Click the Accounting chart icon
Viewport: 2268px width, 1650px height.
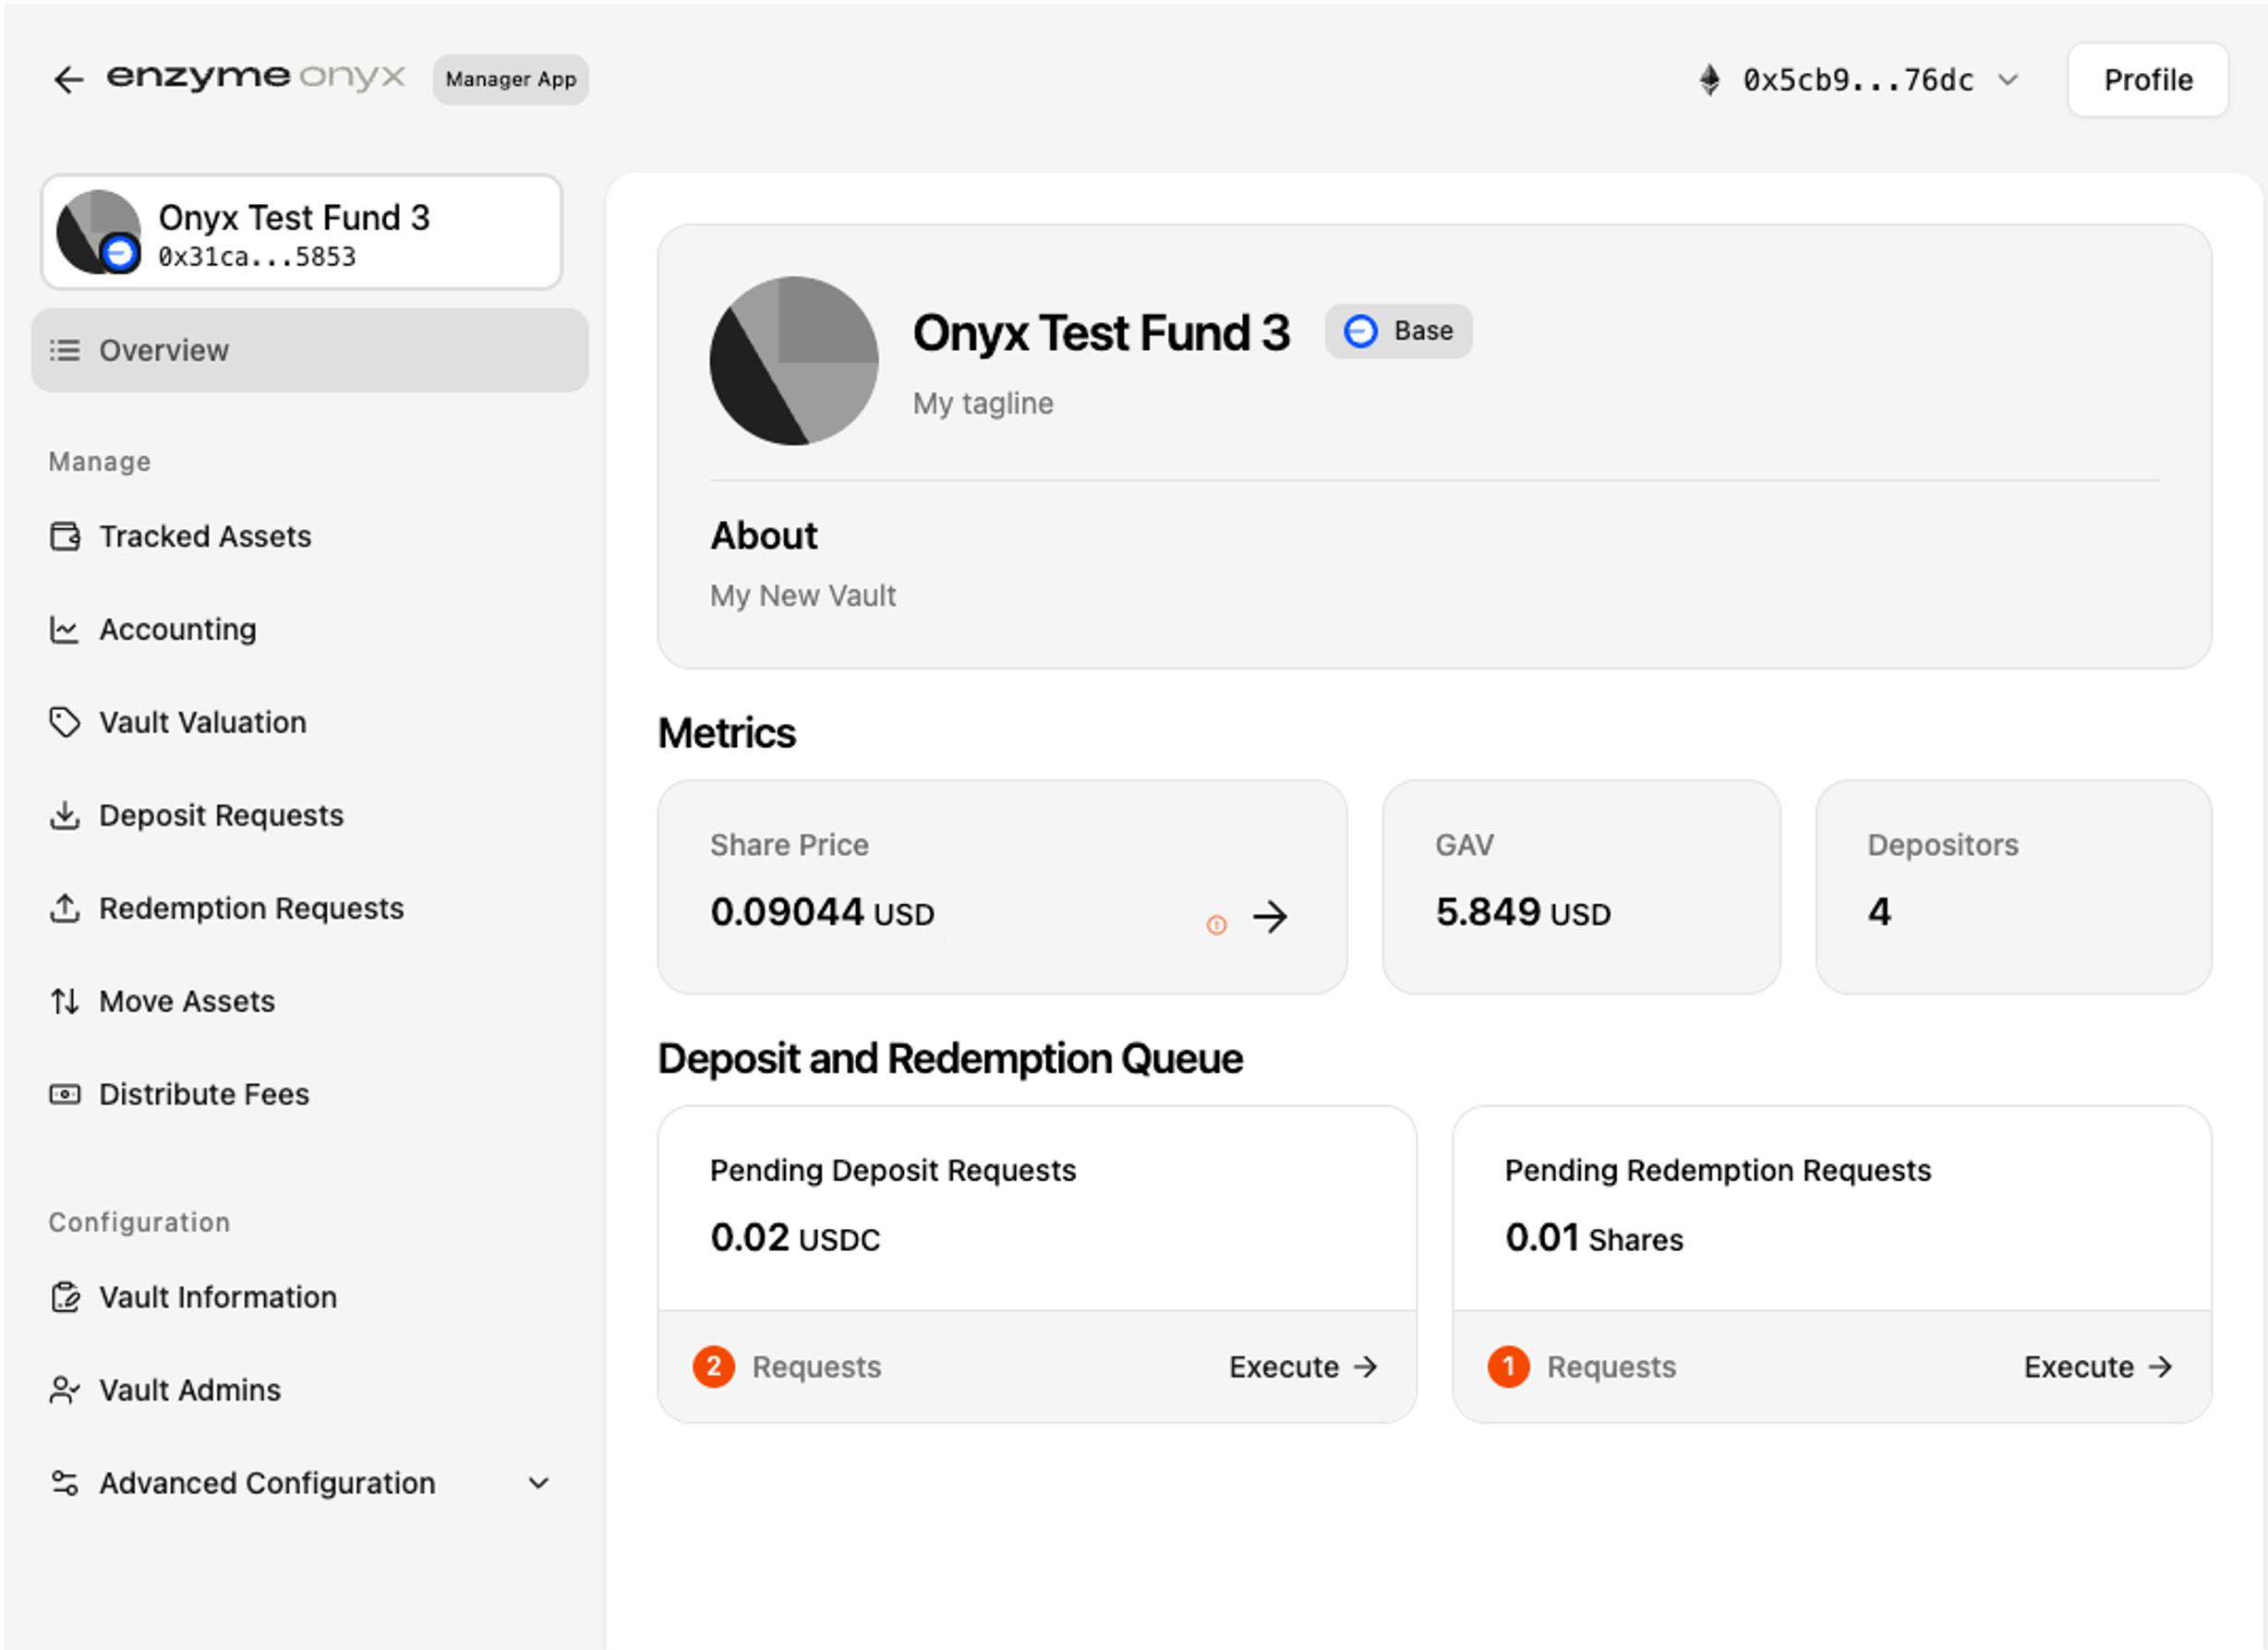click(x=65, y=629)
